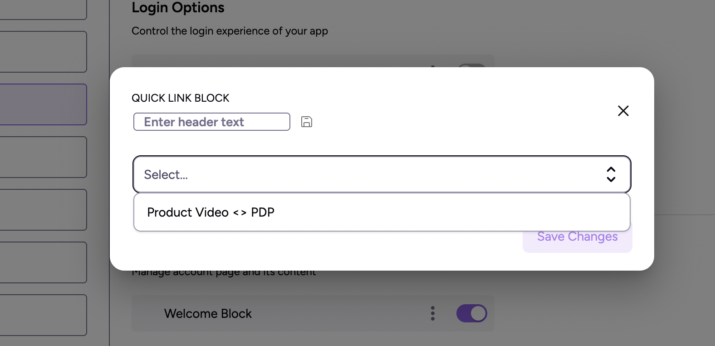
Task: Open the Welcome Block three-dot options menu
Action: [x=433, y=313]
